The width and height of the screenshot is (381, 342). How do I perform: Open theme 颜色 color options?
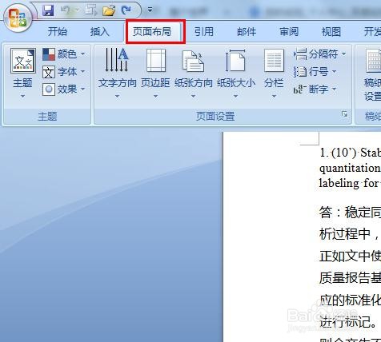click(63, 54)
